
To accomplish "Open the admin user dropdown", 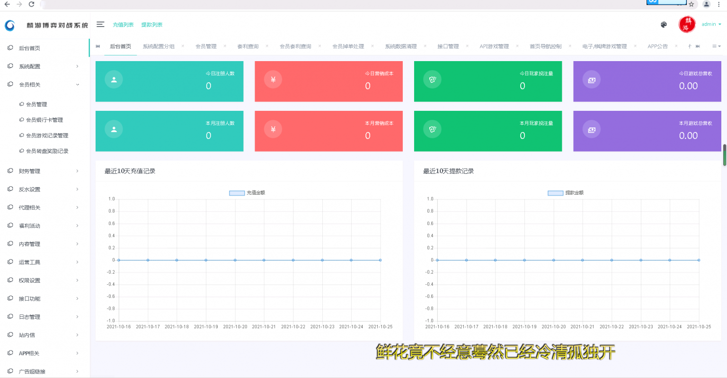I will tap(711, 25).
